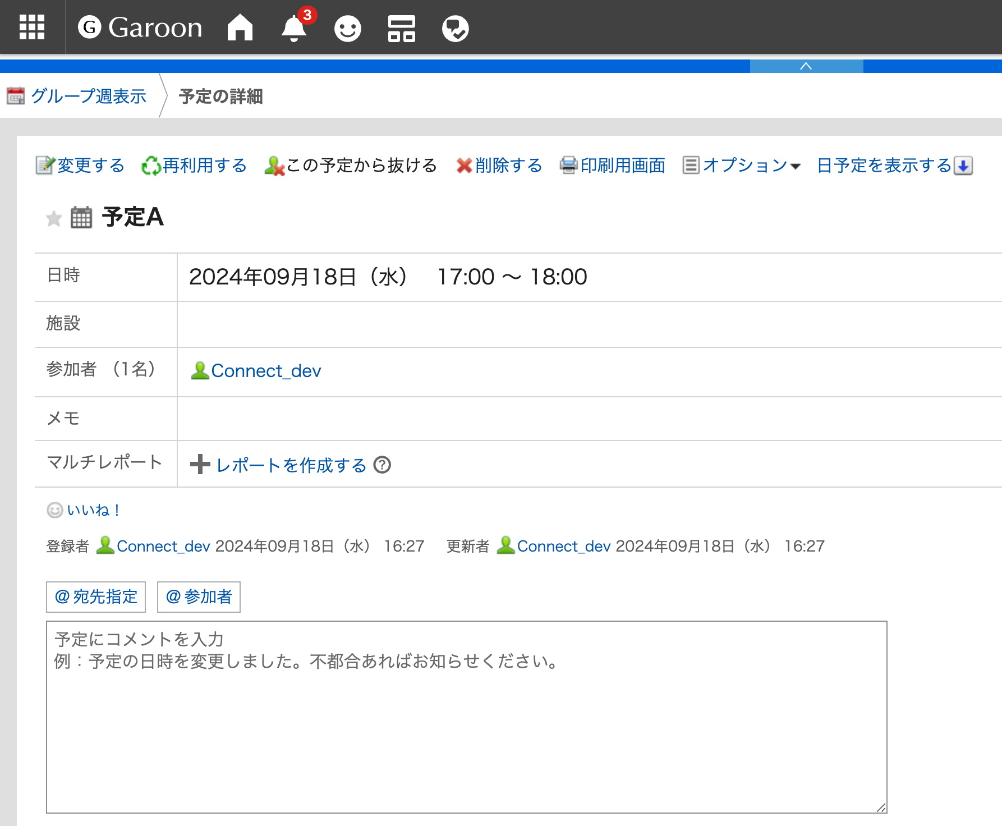
Task: Click 日予定を表示する link
Action: coord(884,166)
